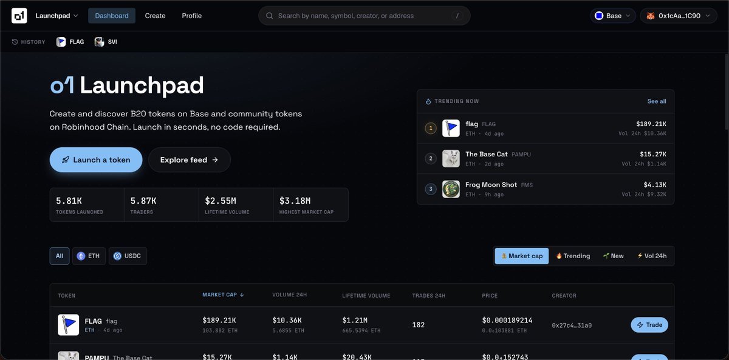729x360 pixels.
Task: Switch to Vol 24h sort tab
Action: [652, 256]
